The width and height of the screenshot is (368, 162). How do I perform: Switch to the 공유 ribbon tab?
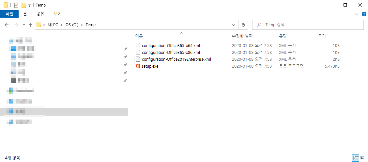pyautogui.click(x=40, y=14)
